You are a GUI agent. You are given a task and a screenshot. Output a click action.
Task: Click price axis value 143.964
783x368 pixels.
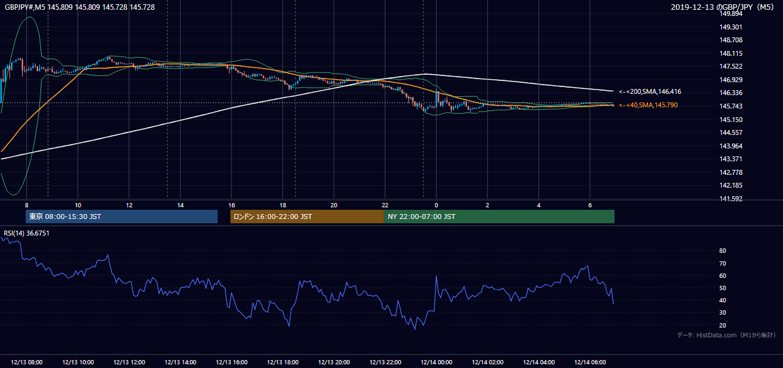[732, 146]
